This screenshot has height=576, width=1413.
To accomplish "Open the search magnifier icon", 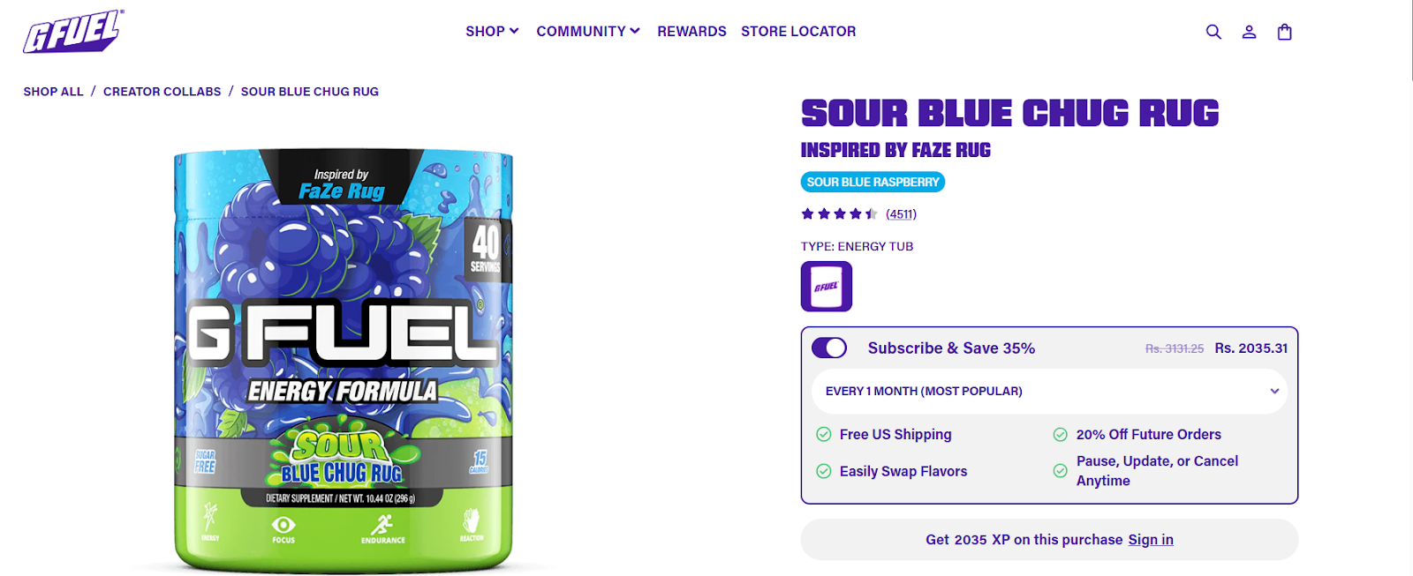I will [x=1213, y=32].
